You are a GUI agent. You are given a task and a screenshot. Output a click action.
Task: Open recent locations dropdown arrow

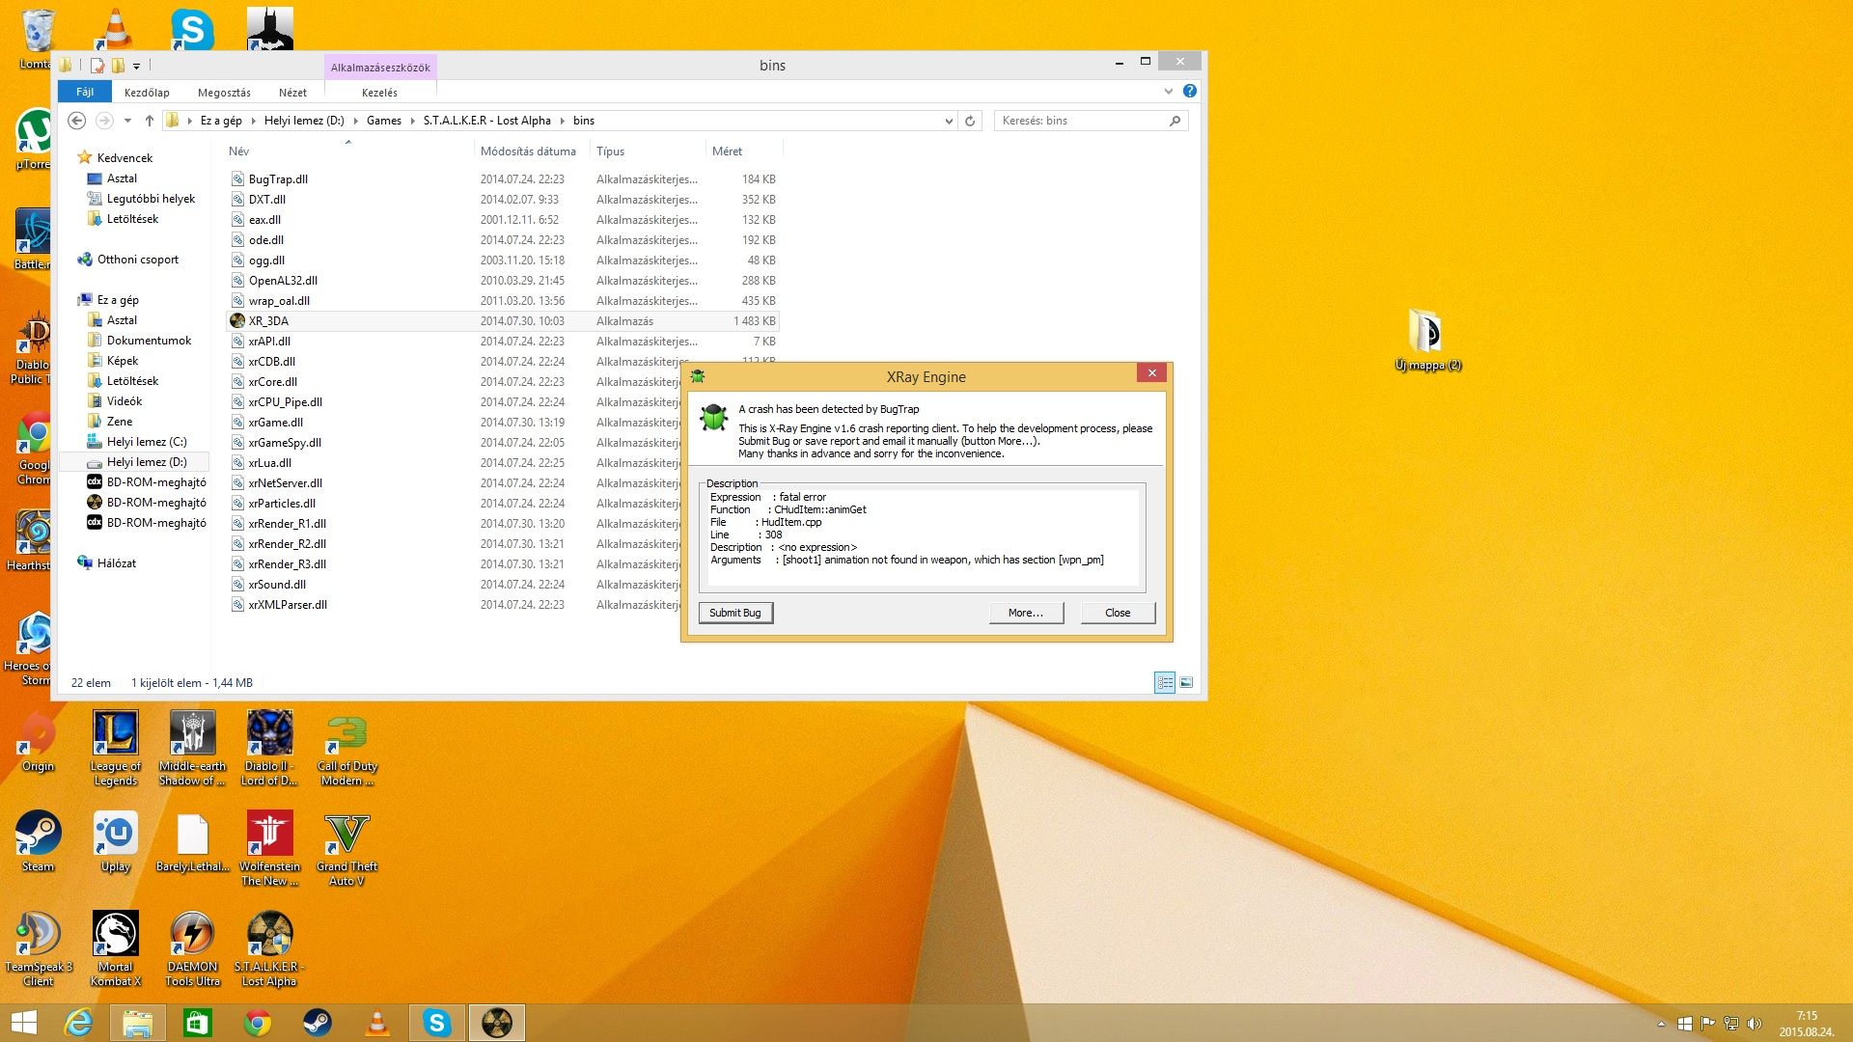pyautogui.click(x=127, y=121)
